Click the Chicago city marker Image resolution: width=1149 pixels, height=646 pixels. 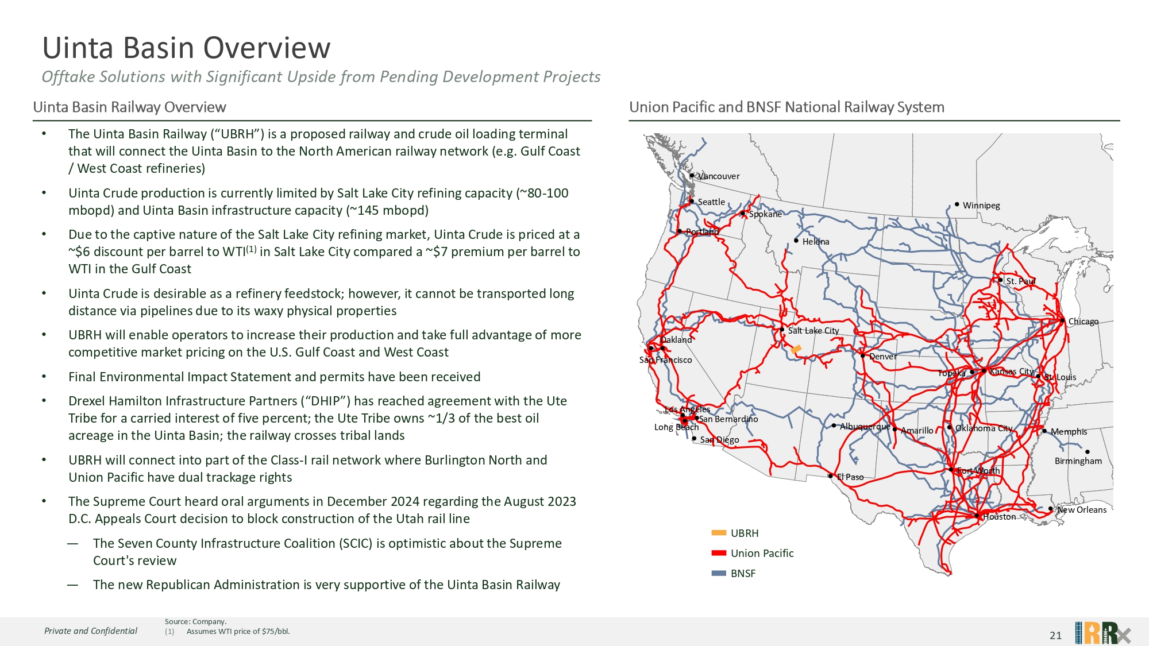click(x=1062, y=320)
